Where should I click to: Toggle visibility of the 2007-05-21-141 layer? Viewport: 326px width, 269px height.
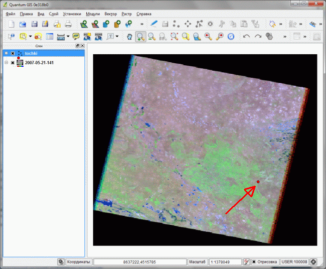coord(13,63)
